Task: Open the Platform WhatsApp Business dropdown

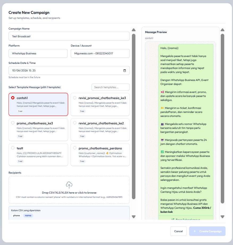Action: click(38, 54)
